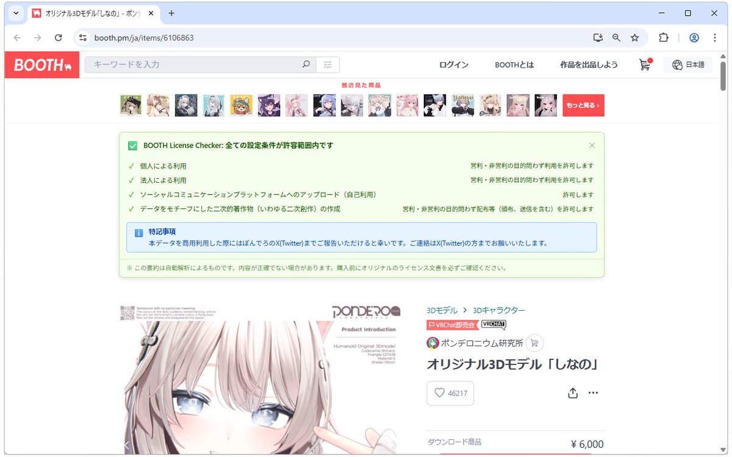Click the もっと見る button
732x457 pixels.
[x=583, y=105]
